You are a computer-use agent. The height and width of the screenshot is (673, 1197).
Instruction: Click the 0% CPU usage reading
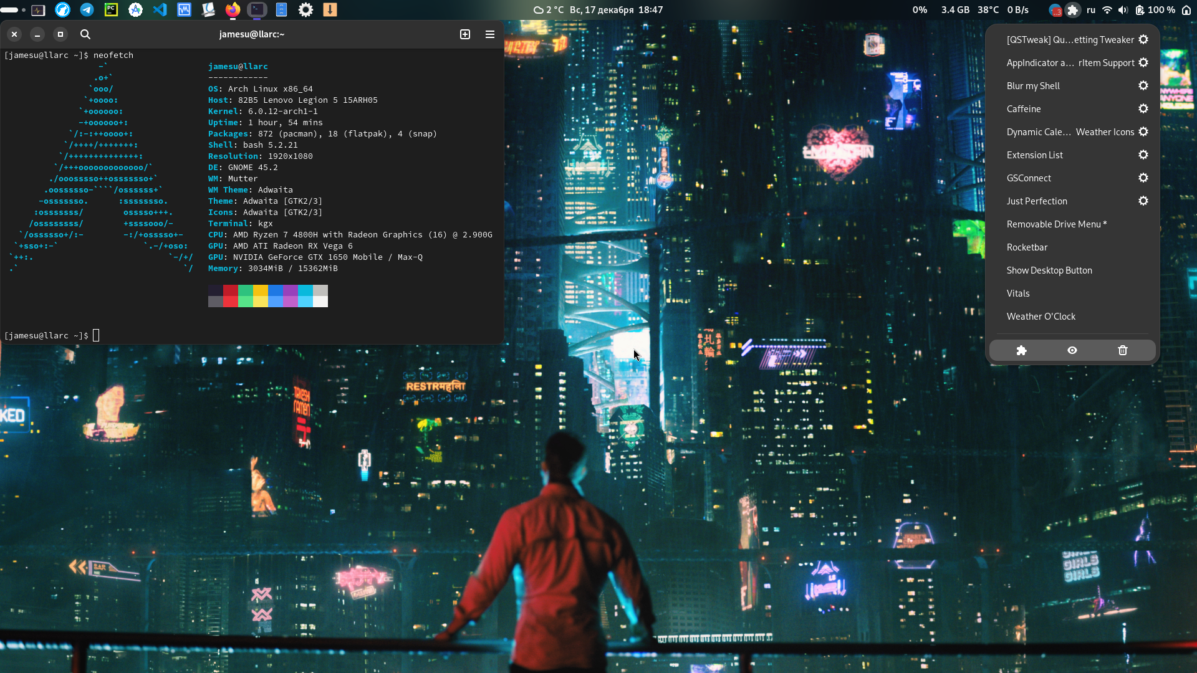tap(920, 10)
